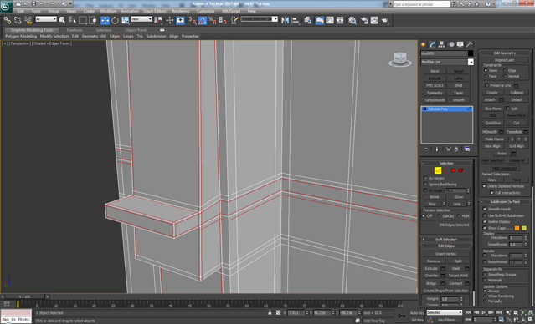
Task: Toggle the Percent Snap icon
Action: (x=213, y=20)
